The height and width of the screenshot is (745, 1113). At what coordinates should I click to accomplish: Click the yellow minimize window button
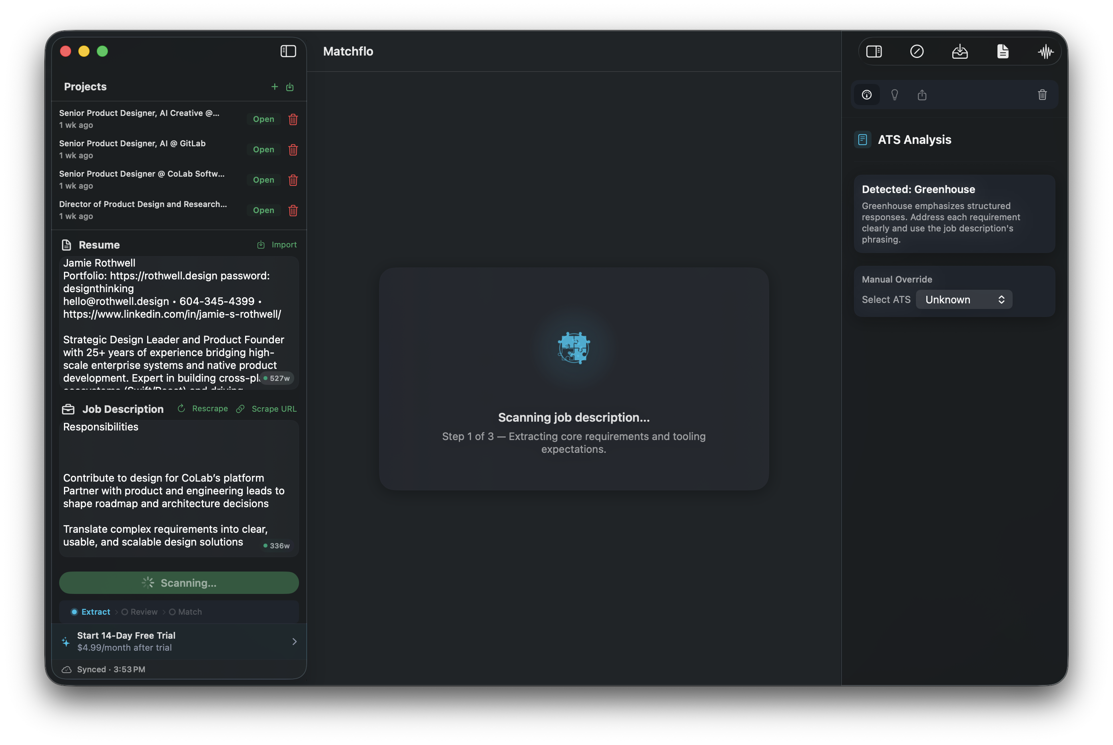pyautogui.click(x=84, y=51)
